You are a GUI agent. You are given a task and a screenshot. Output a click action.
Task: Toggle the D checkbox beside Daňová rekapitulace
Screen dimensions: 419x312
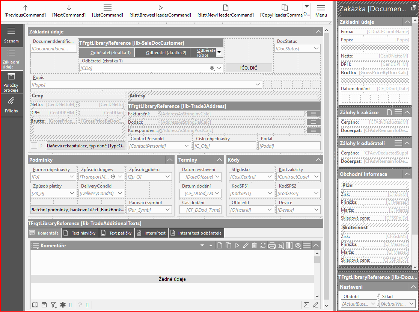tap(34, 145)
